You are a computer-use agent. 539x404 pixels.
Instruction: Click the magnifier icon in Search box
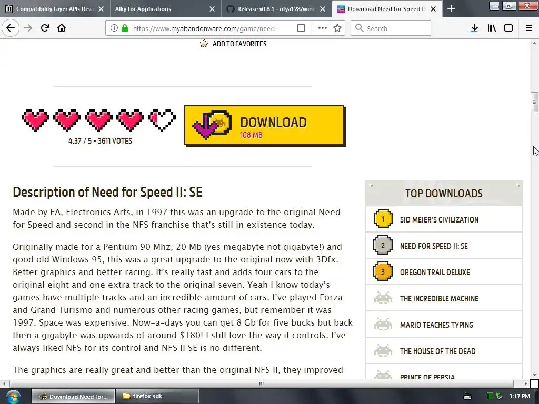coord(359,28)
